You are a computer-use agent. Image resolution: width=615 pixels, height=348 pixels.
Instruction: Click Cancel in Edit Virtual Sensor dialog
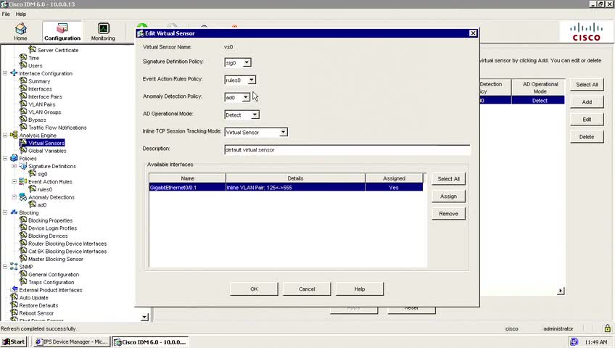pos(307,289)
